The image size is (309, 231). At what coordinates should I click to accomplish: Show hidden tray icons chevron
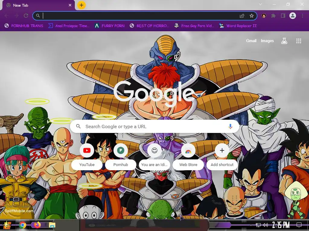pos(251,225)
